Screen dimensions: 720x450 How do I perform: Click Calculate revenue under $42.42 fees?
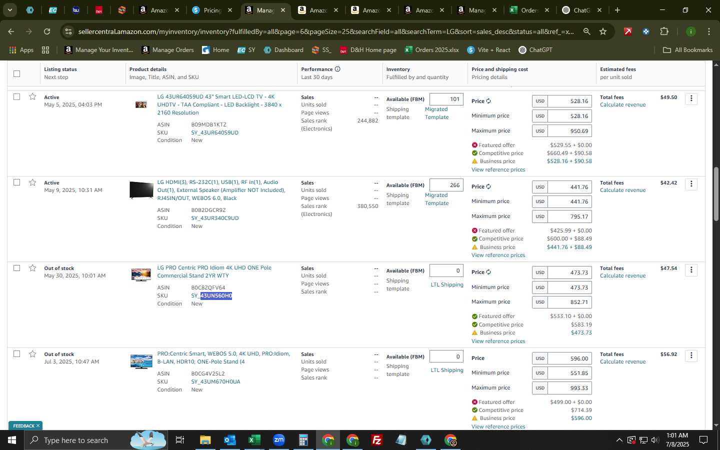point(622,190)
